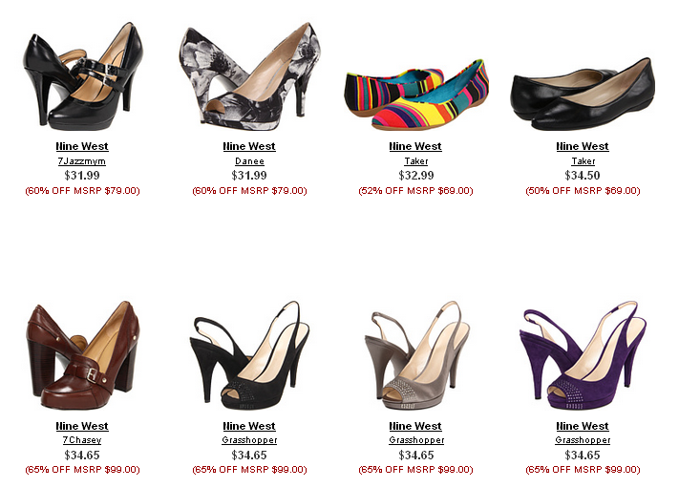Image resolution: width=679 pixels, height=488 pixels.
Task: Click the Taker link priced at $34.50
Action: click(x=583, y=161)
